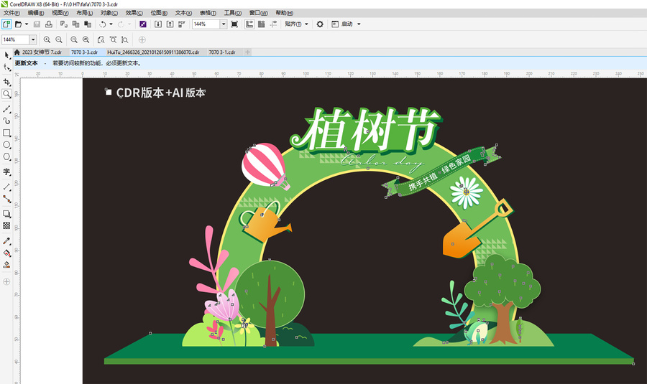Switch to the 7070 3-1.cdr tab
The height and width of the screenshot is (384, 647).
tap(222, 52)
